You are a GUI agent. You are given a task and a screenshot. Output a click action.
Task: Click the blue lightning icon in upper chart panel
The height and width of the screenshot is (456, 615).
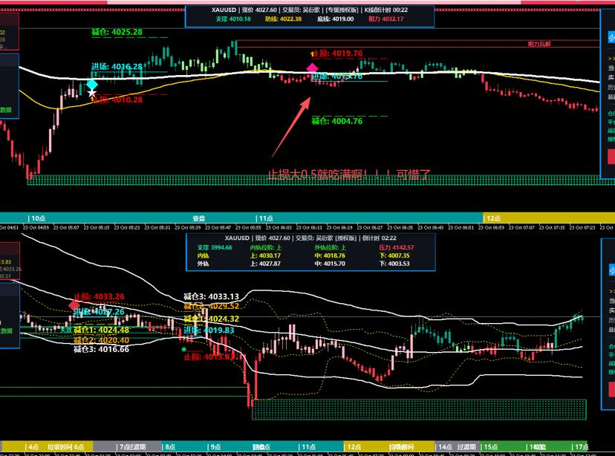611,38
